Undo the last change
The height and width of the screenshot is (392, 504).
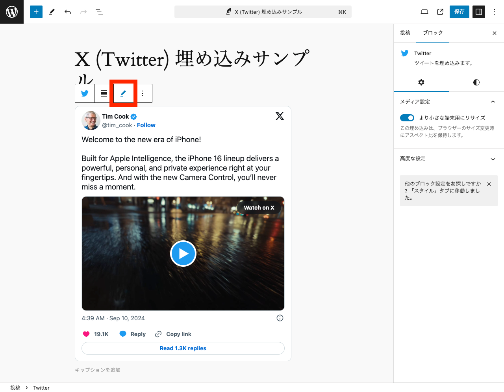(68, 12)
